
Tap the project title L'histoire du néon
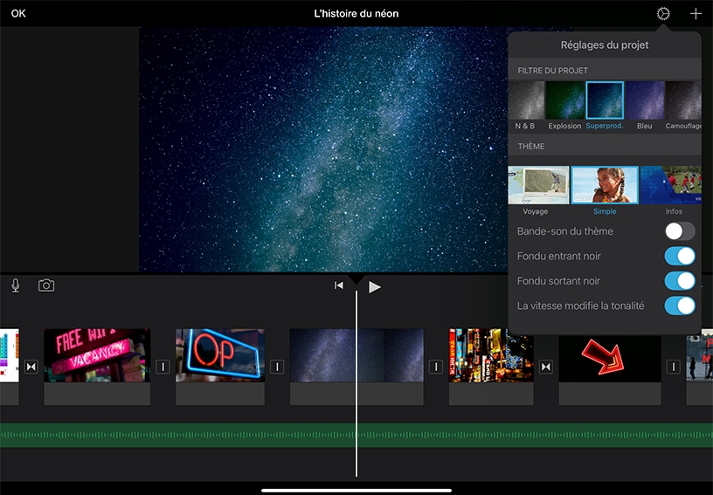[356, 14]
